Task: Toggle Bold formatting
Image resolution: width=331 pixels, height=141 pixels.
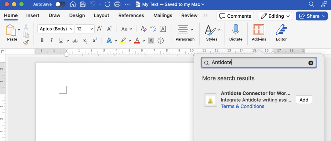Action: pos(42,40)
